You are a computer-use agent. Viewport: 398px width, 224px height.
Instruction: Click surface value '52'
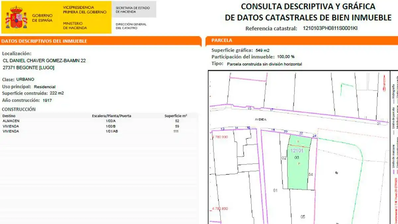pos(177,121)
